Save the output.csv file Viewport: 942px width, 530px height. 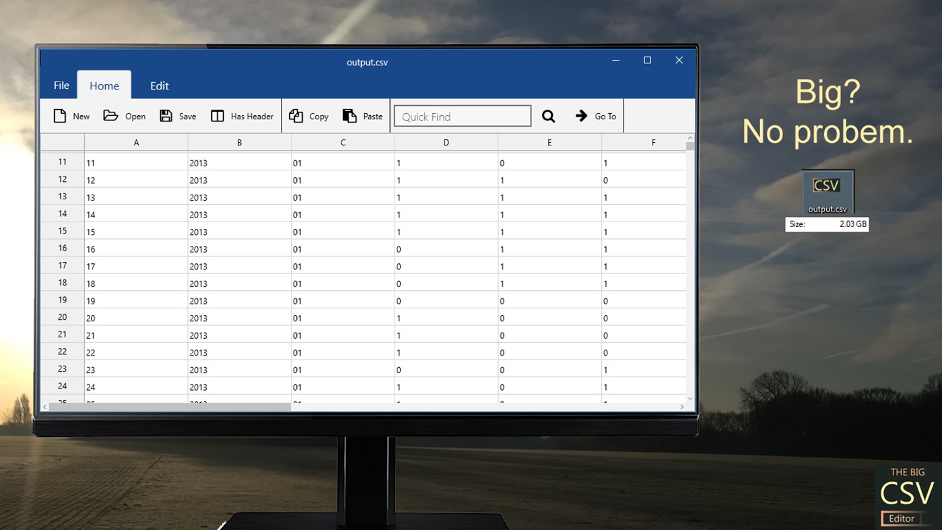point(177,115)
